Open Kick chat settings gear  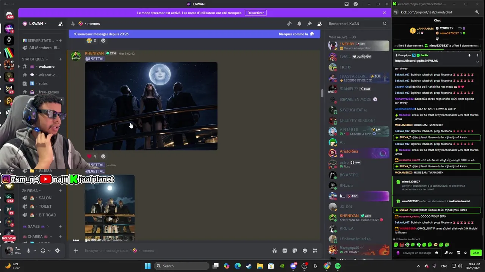(465, 253)
